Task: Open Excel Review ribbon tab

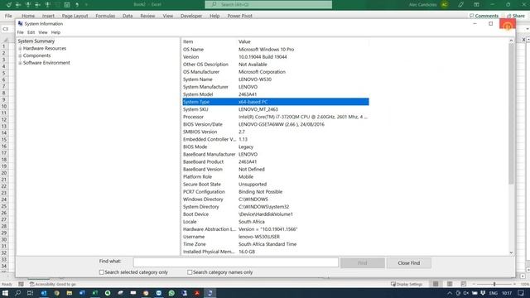Action: pos(147,16)
